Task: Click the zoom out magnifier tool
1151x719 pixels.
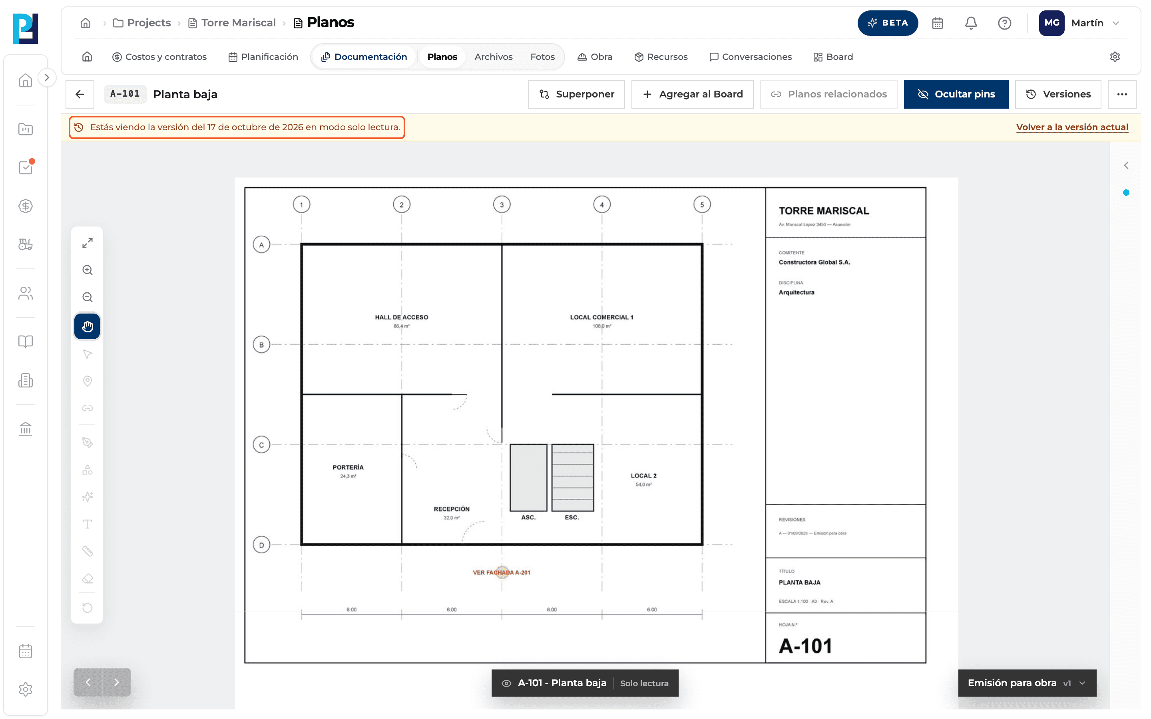Action: point(87,297)
